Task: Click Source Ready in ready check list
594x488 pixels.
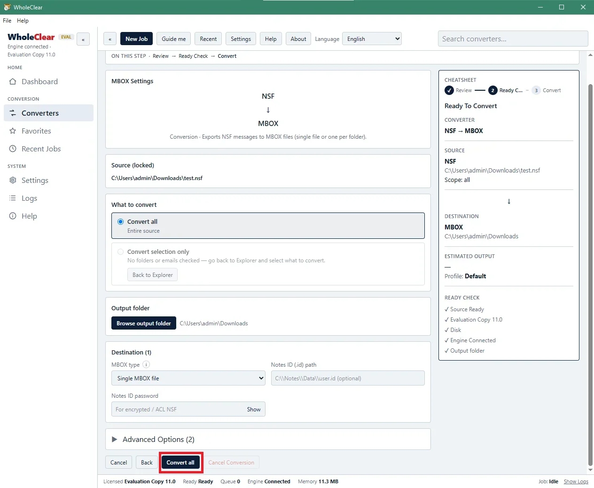Action: pyautogui.click(x=464, y=309)
